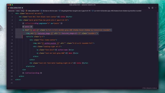Click the rounded-t class value on line 7
Viewport: 165px width, 93px height.
[92, 33]
